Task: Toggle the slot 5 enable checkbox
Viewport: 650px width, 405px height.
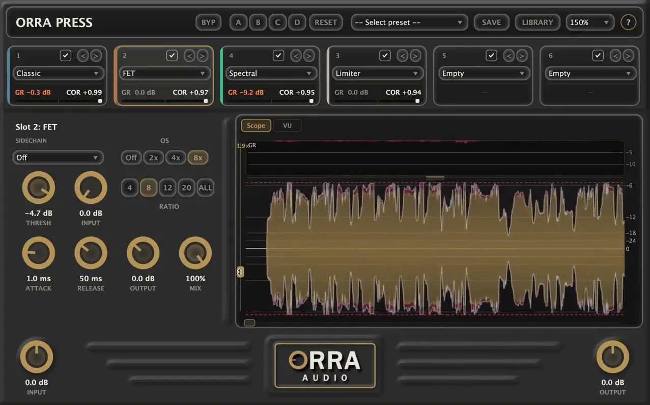Action: (491, 56)
